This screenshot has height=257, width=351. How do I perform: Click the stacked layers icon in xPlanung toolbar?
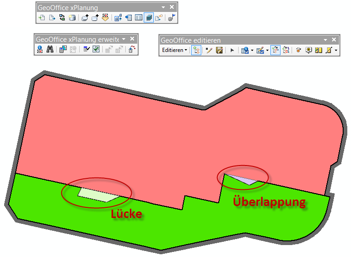149,18
